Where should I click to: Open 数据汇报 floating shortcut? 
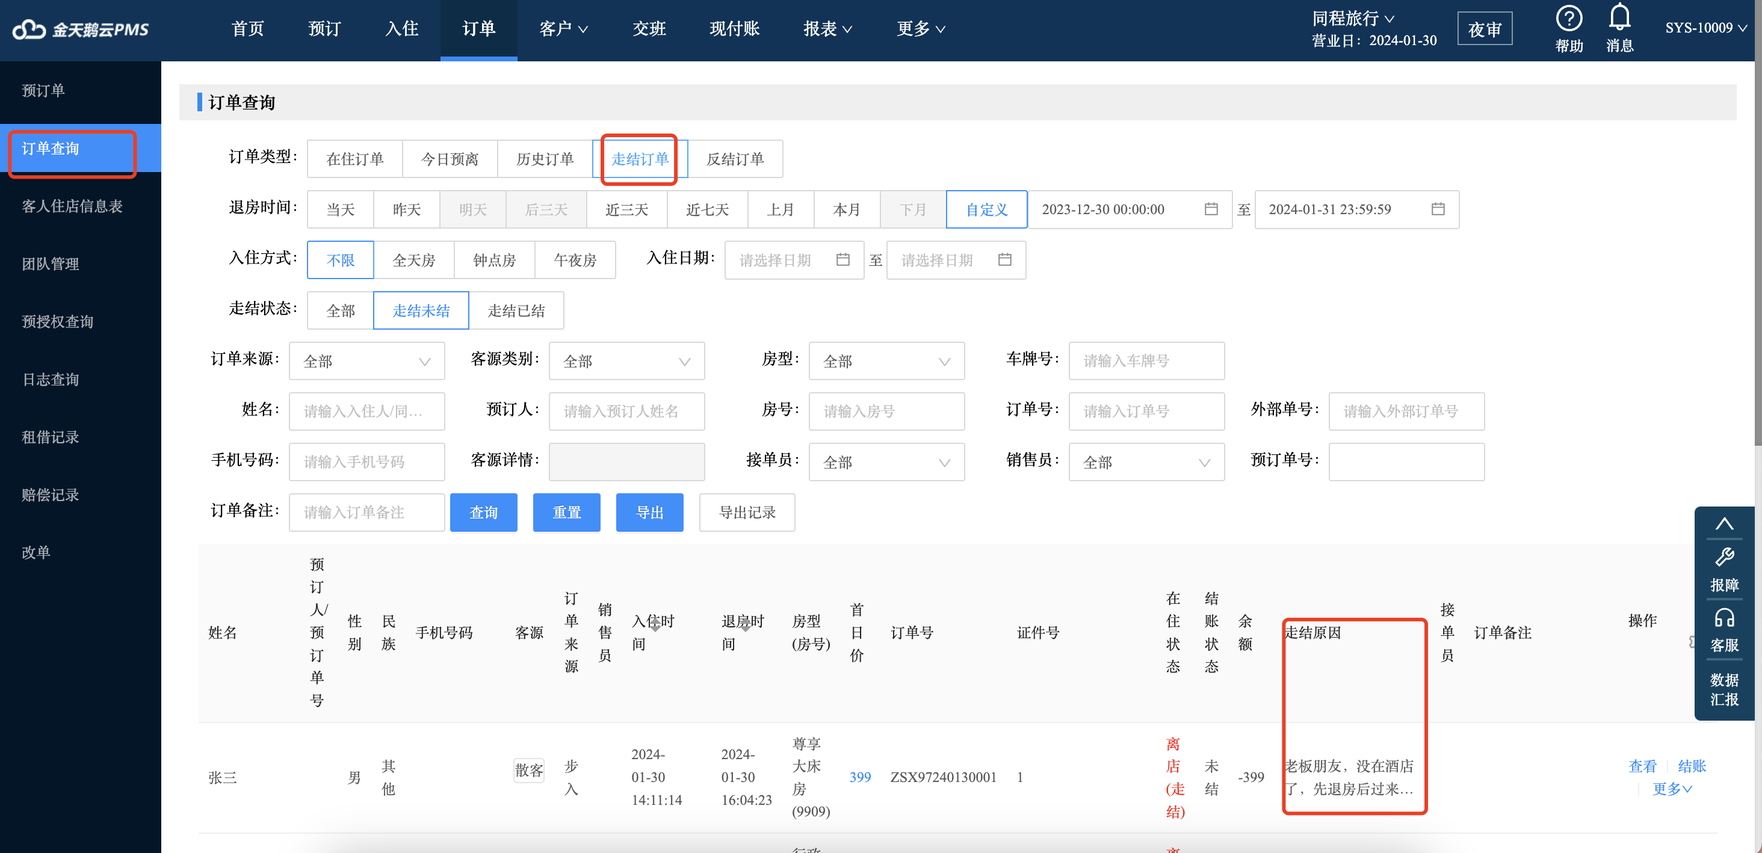1723,689
